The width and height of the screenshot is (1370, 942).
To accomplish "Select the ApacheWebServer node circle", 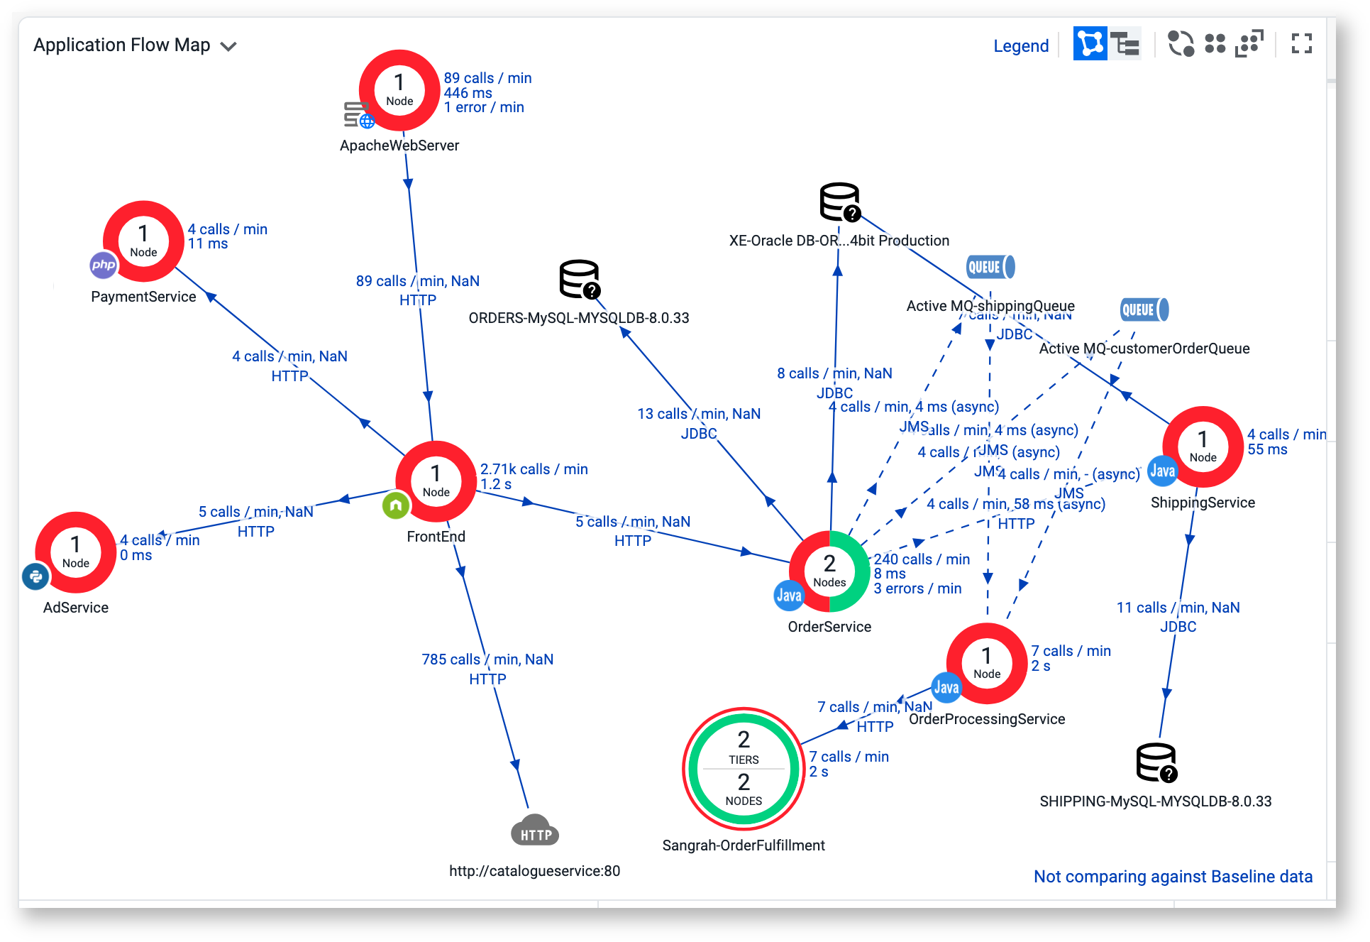I will coord(399,90).
